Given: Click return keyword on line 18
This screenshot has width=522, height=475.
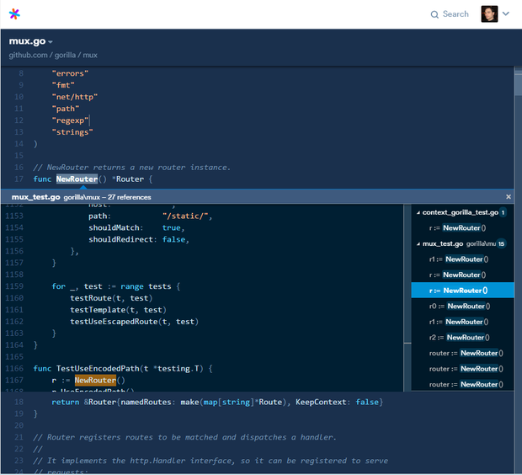Looking at the screenshot, I should 66,403.
